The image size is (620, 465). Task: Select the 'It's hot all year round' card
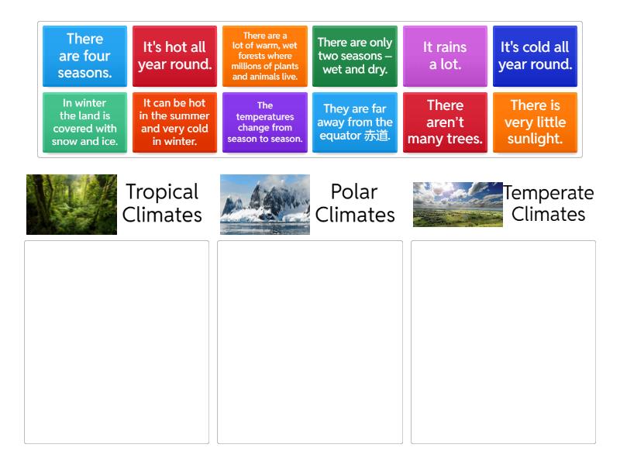click(x=174, y=57)
